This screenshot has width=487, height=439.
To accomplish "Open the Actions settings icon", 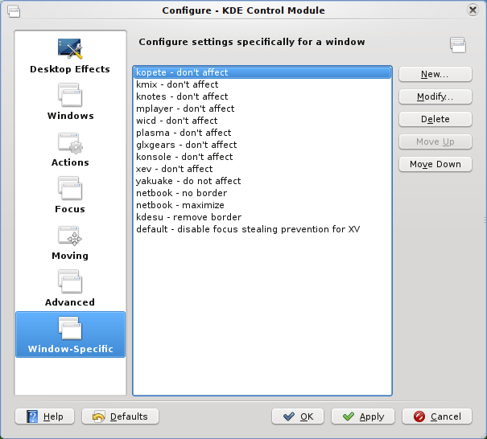I will [x=70, y=143].
